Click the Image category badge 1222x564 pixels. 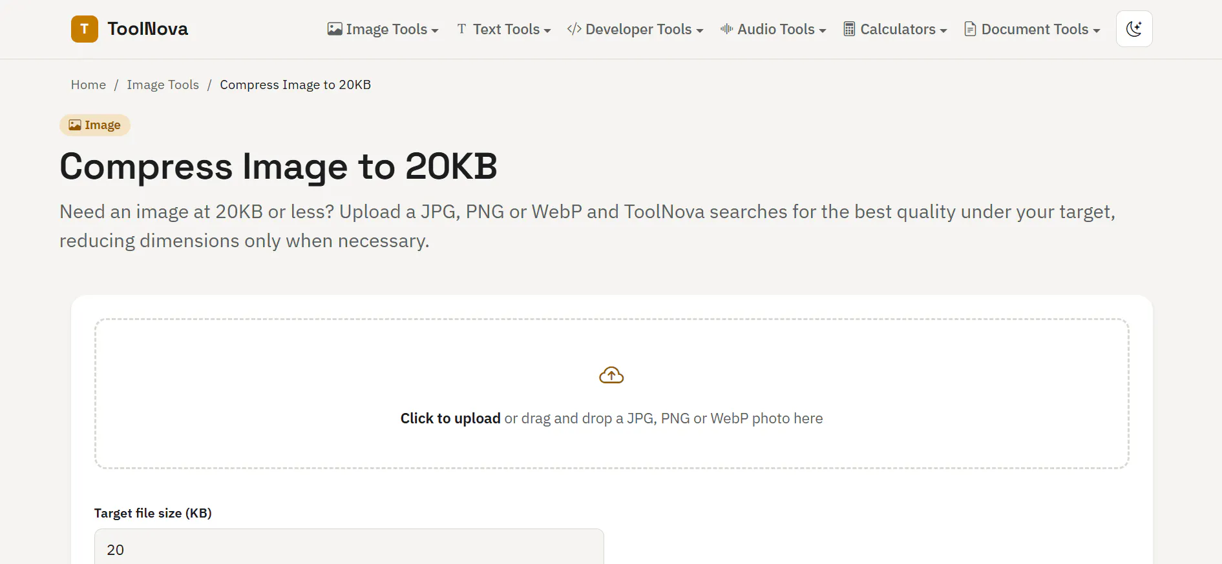tap(95, 125)
